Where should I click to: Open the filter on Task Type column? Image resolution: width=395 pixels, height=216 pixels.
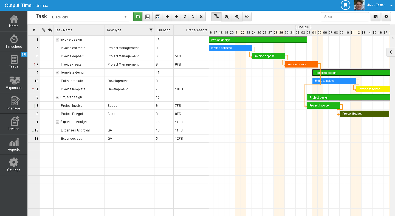[x=150, y=30]
